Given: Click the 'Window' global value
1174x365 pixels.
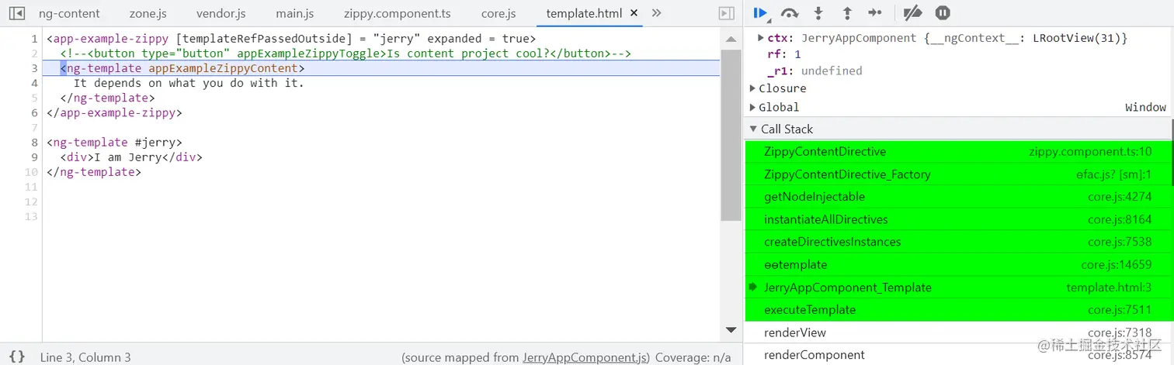Looking at the screenshot, I should click(1146, 107).
